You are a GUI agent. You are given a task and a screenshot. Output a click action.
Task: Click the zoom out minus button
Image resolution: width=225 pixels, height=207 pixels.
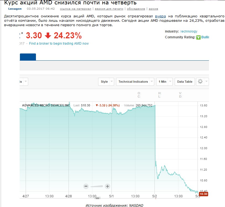coord(86,186)
